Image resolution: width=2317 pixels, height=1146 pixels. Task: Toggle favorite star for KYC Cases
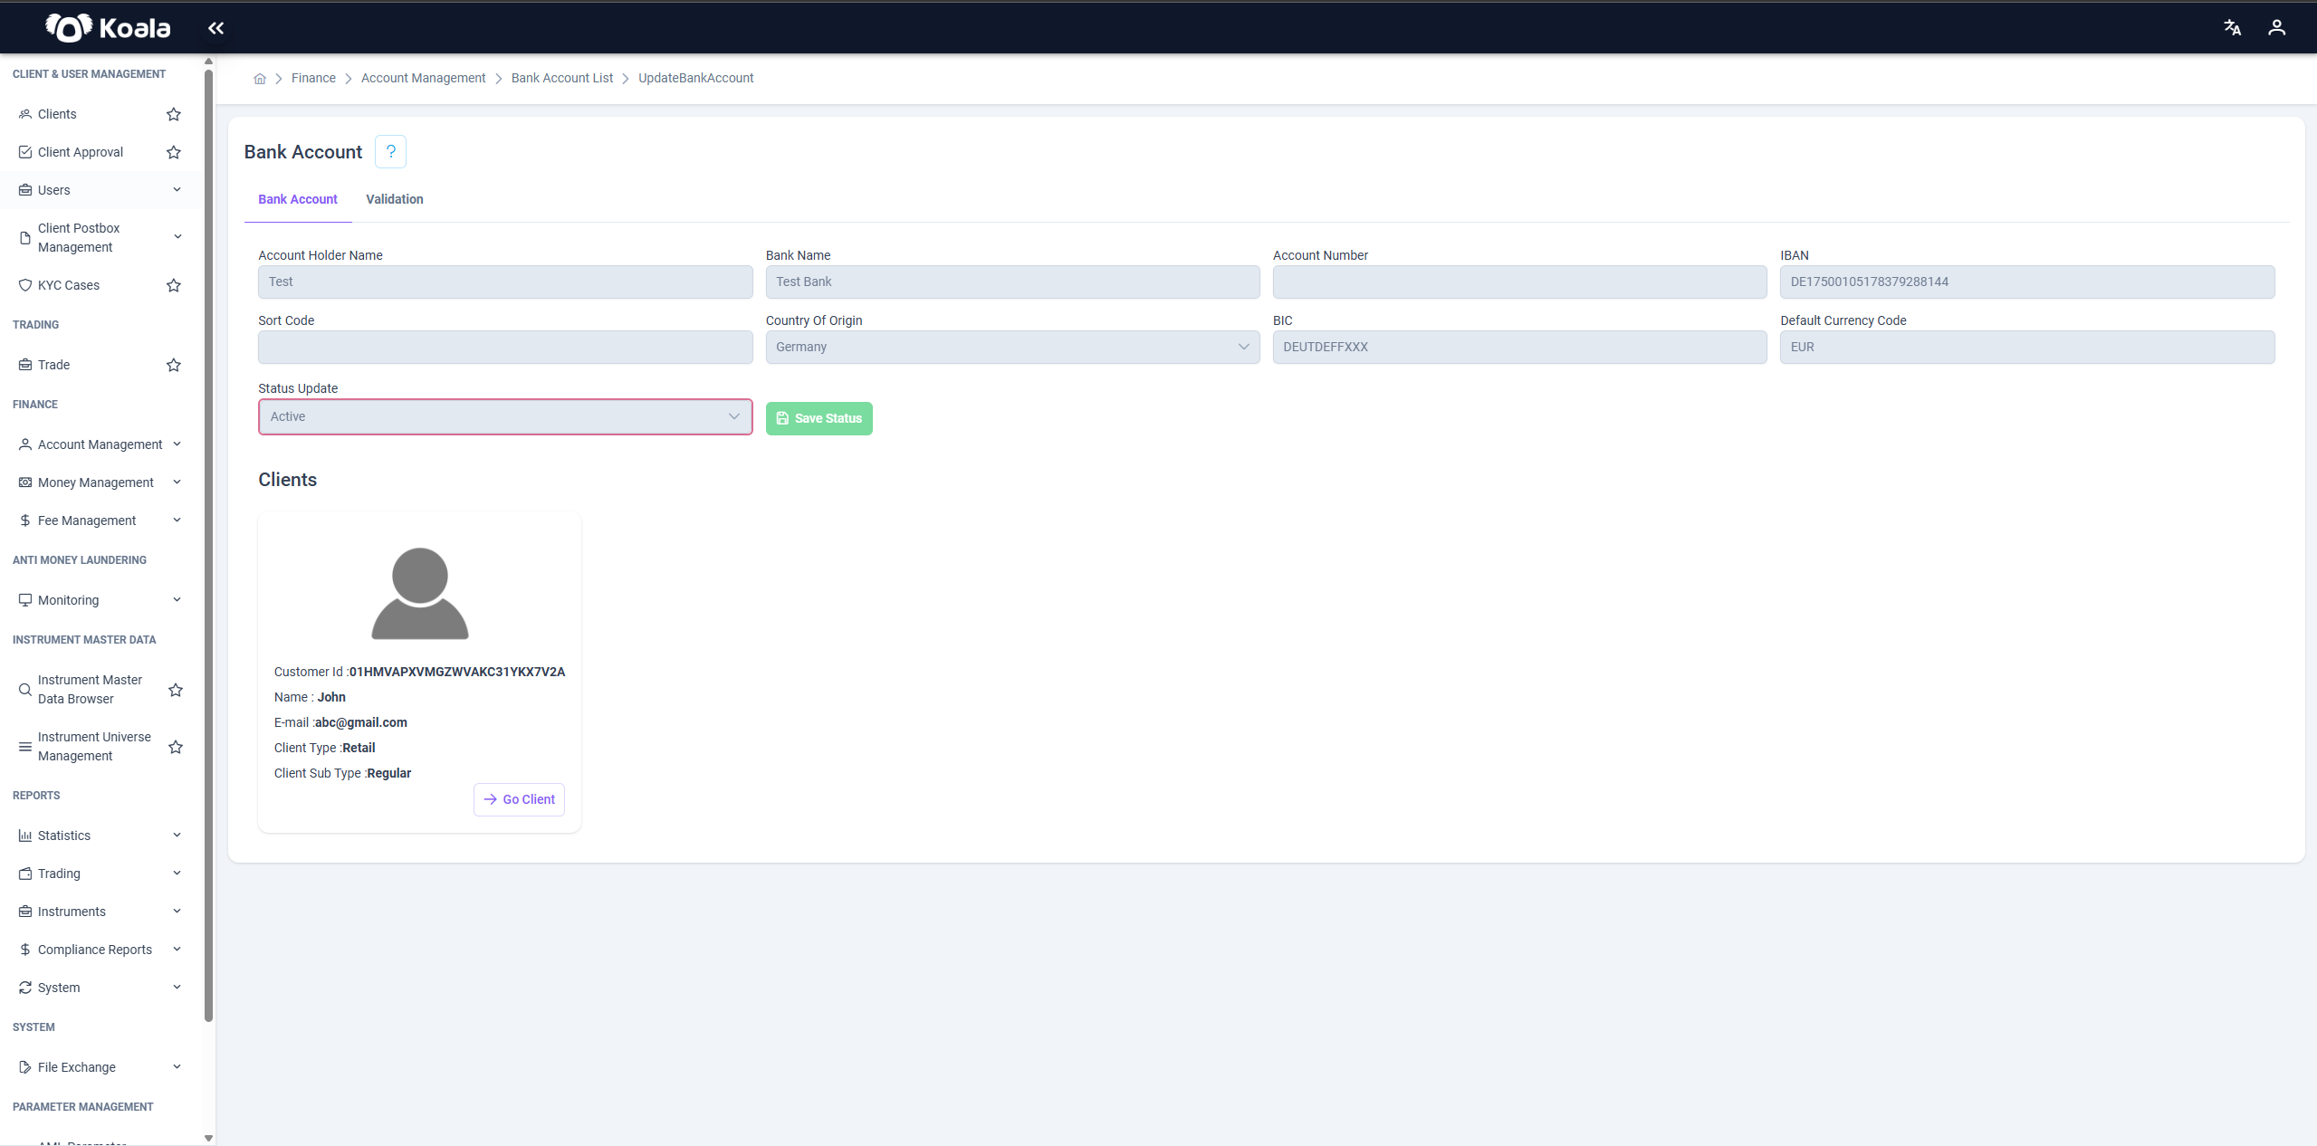tap(174, 285)
